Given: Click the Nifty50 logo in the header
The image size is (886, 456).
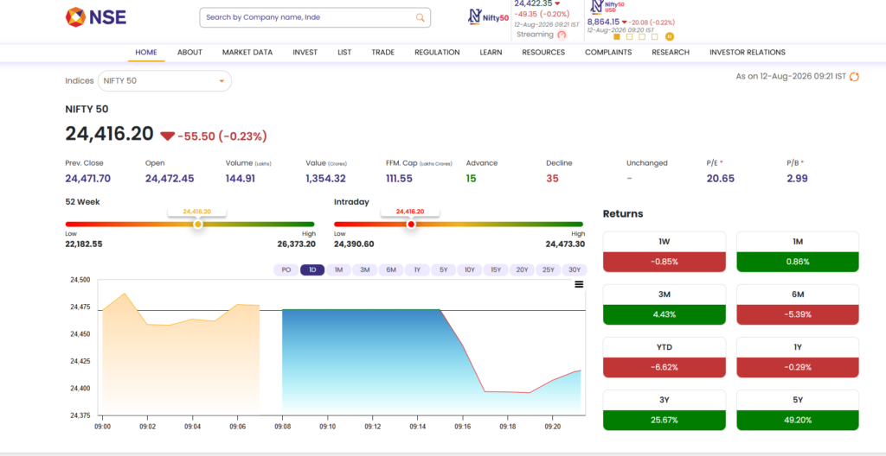Looking at the screenshot, I should pos(488,16).
